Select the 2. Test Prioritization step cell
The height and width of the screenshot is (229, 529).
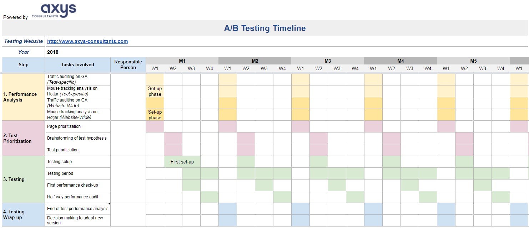point(24,138)
